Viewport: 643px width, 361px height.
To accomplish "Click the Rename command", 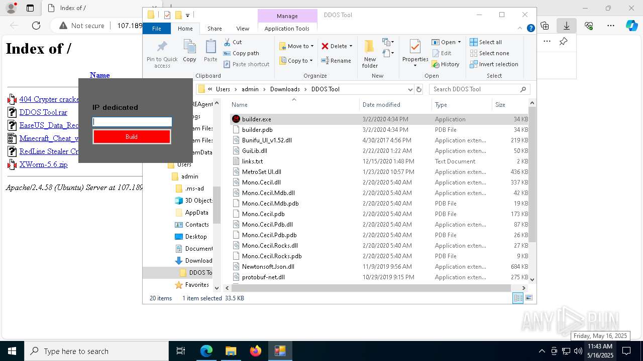I will (x=336, y=61).
